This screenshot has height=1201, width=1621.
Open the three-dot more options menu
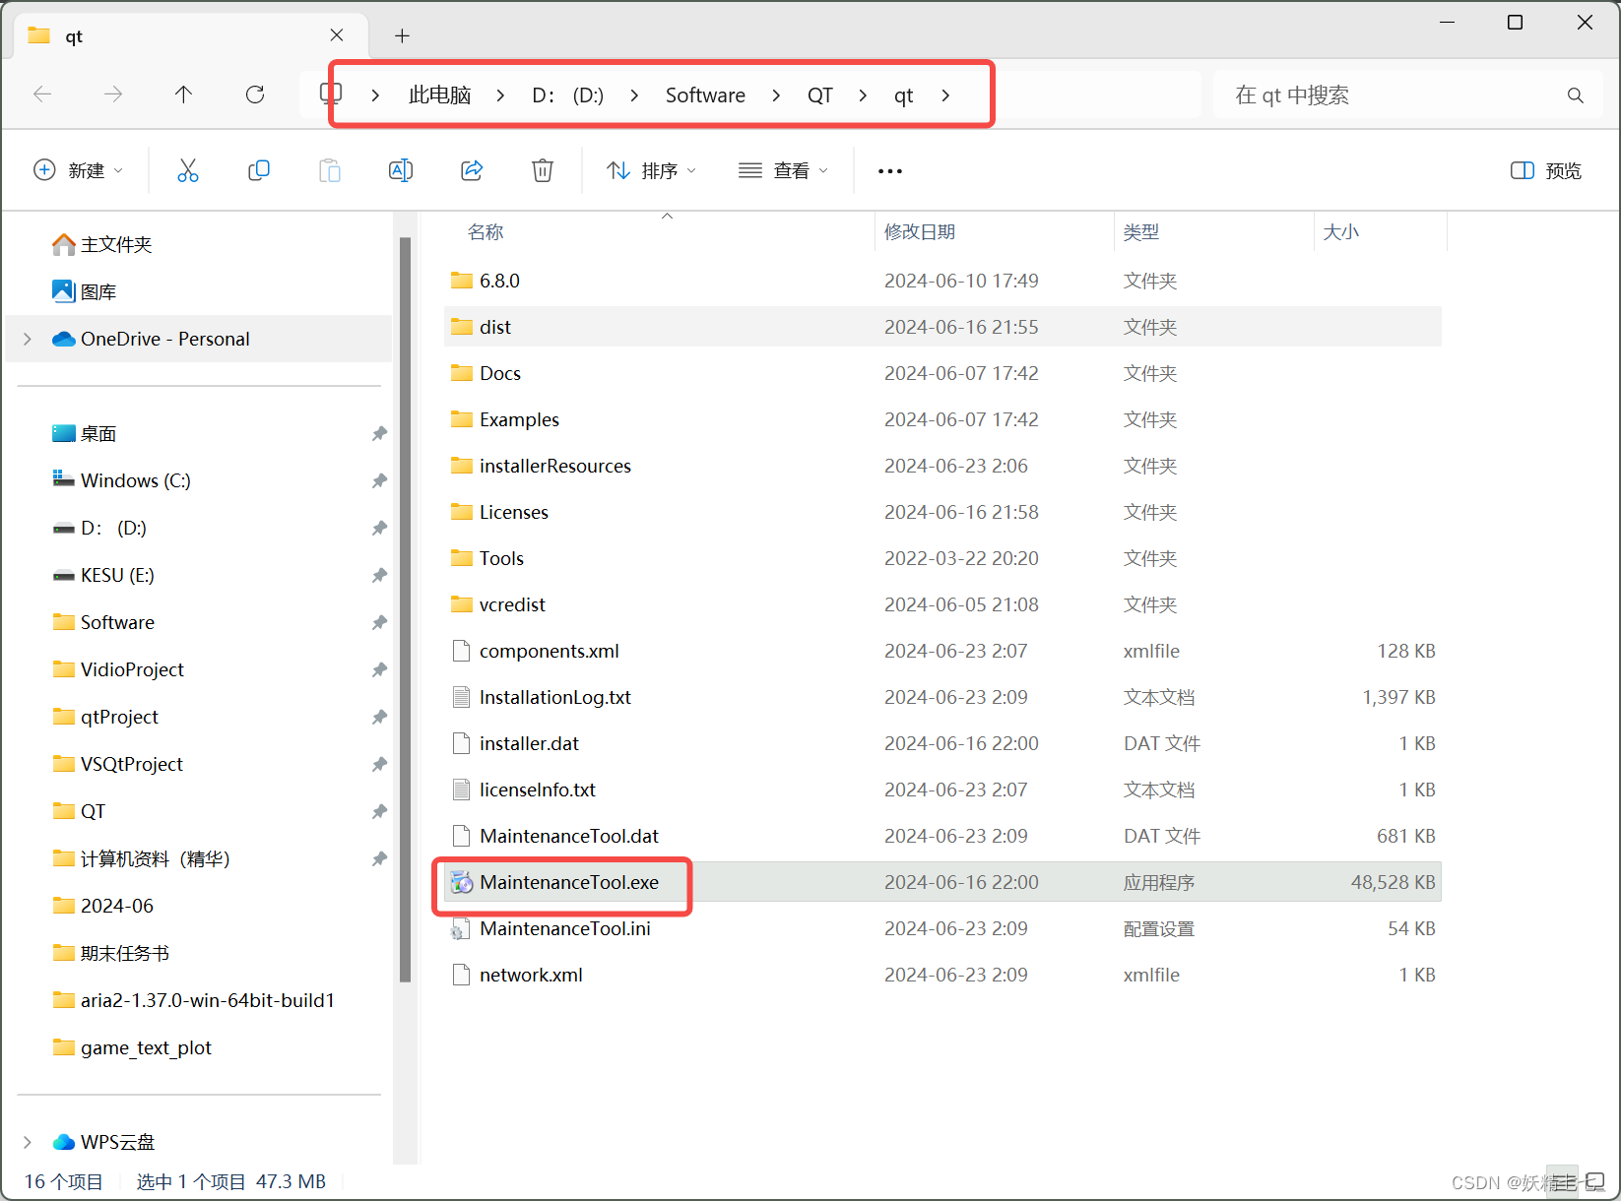[890, 171]
